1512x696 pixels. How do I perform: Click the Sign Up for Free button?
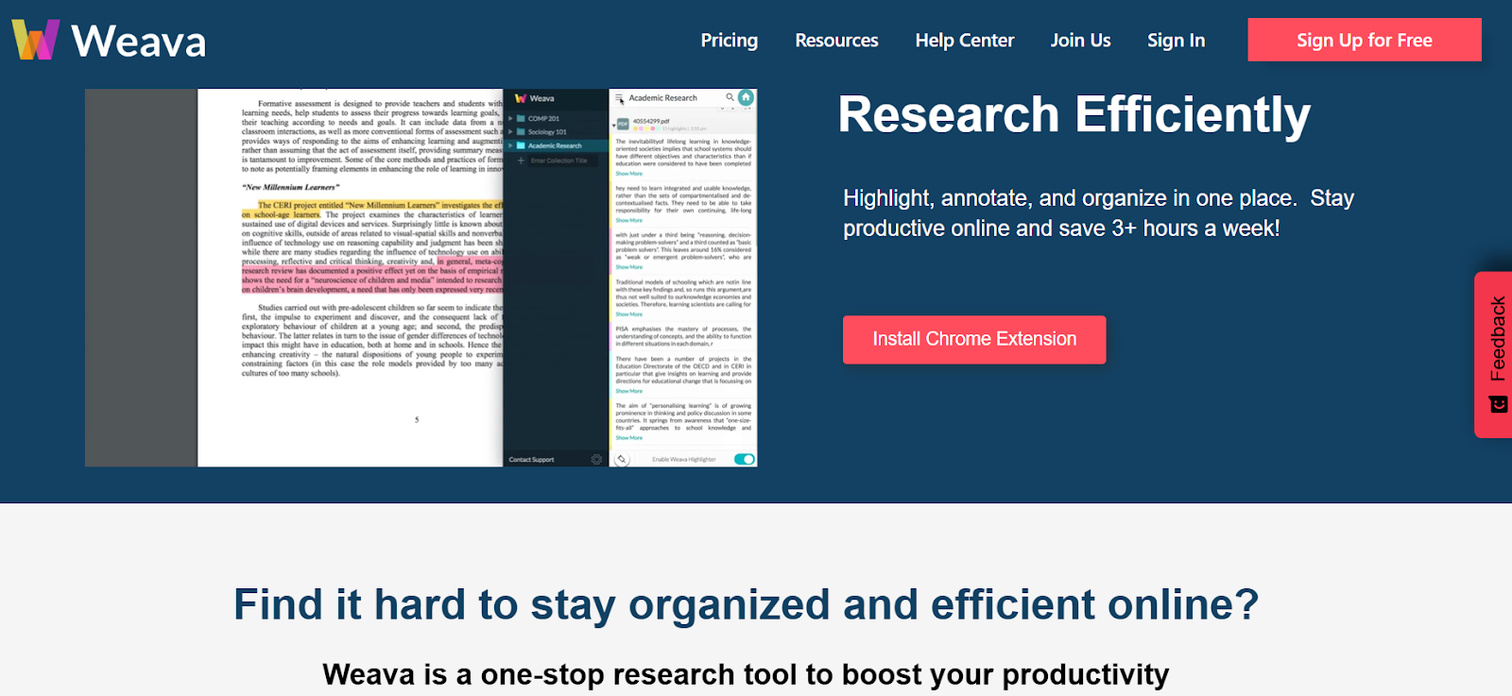coord(1364,40)
